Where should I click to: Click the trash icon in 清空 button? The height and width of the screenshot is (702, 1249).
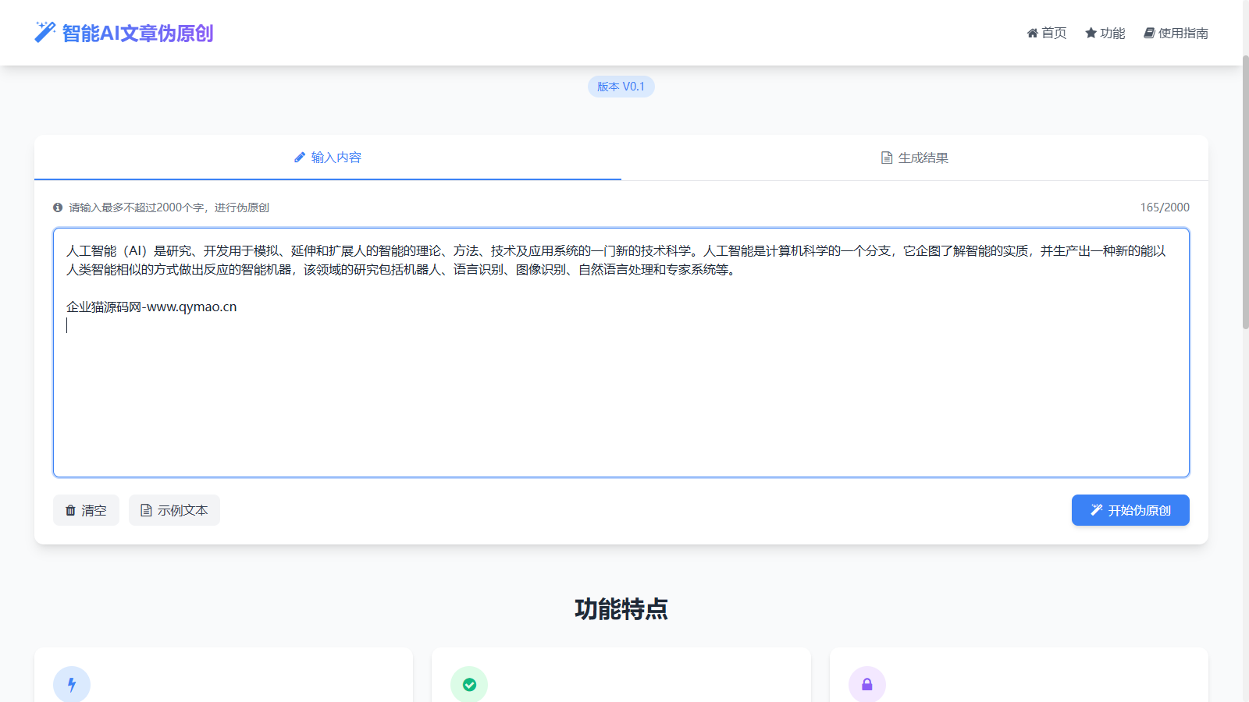(x=69, y=510)
